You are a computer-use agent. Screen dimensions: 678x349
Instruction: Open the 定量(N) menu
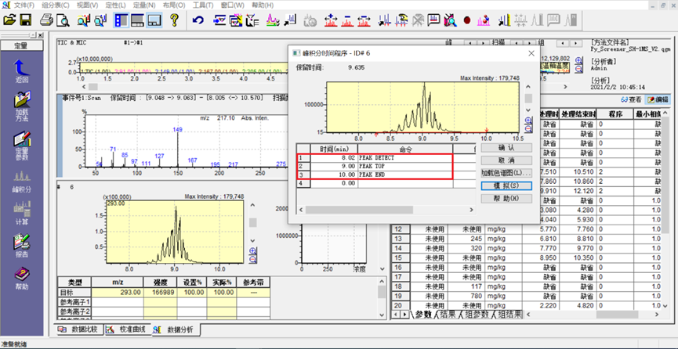point(144,5)
